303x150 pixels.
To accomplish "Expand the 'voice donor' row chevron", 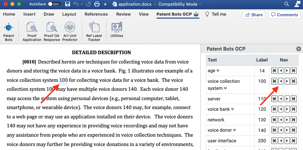I will coord(234,130).
